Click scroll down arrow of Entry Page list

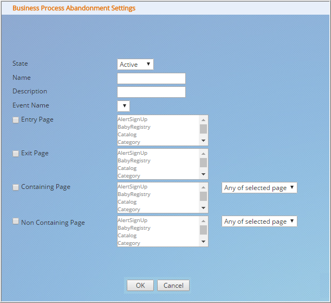pos(203,141)
